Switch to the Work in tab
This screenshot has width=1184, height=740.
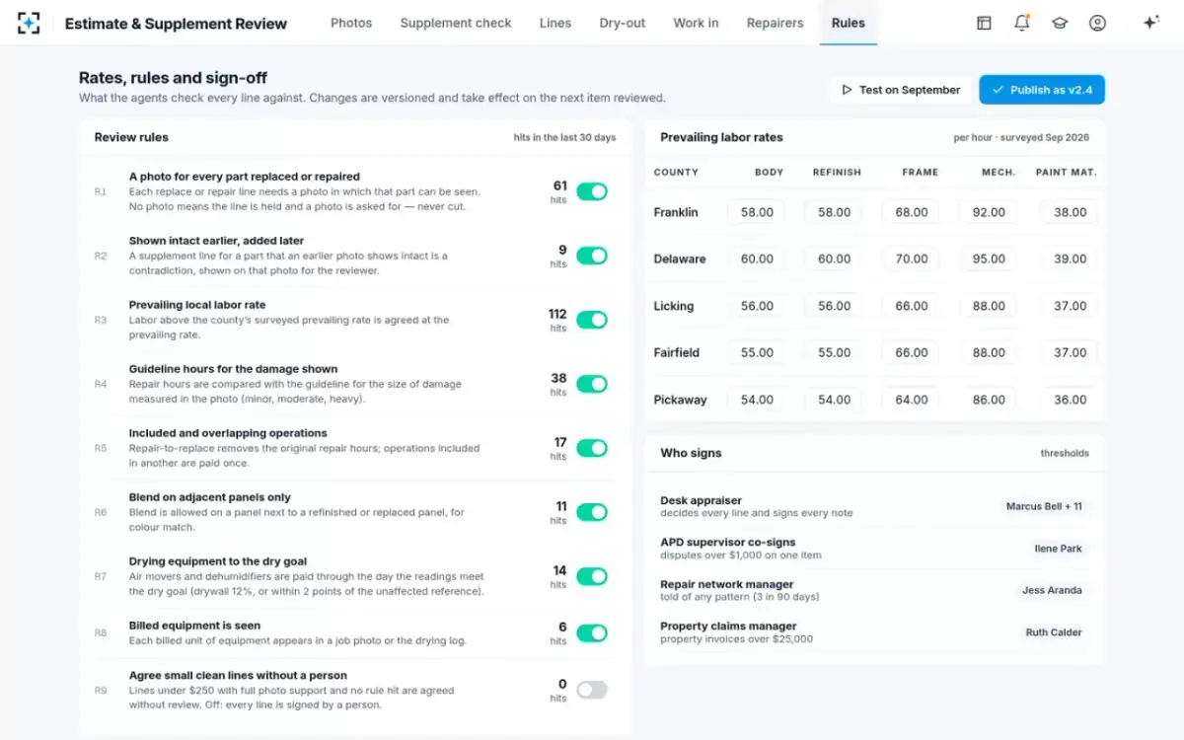[696, 23]
